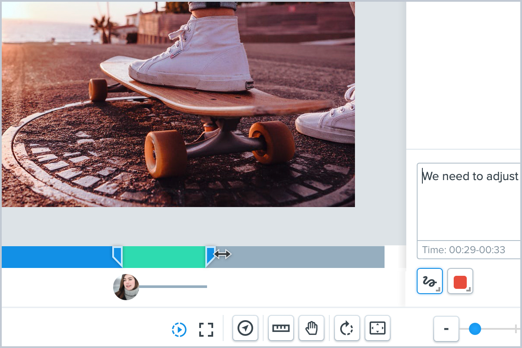Click the left handle of the green range
Viewport: 522px width, 348px height.
pos(117,256)
